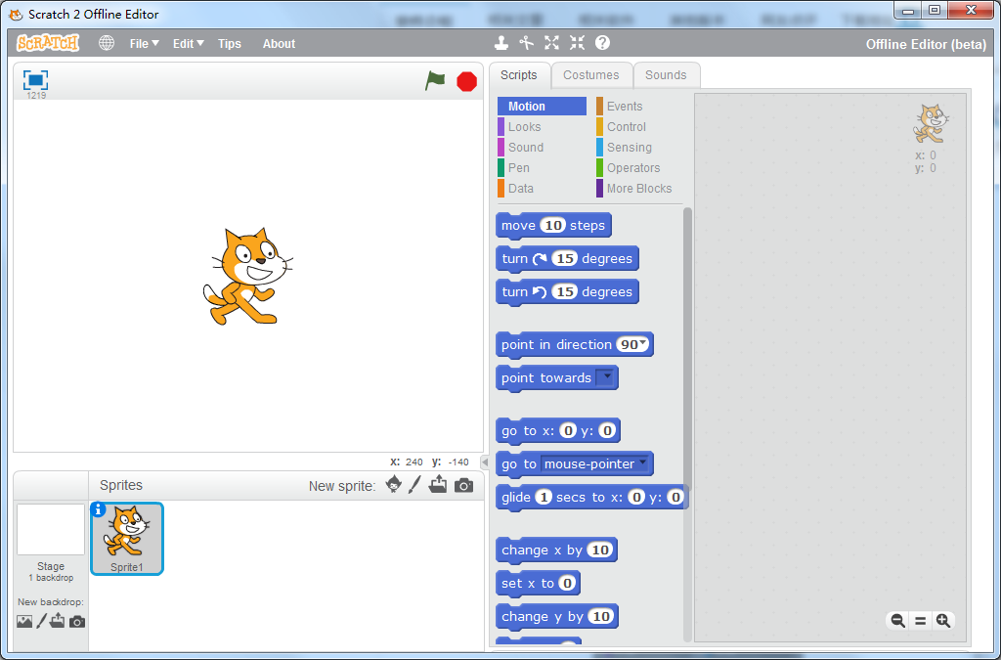Click the y value in go to x y block
The image size is (1001, 660).
pos(607,431)
